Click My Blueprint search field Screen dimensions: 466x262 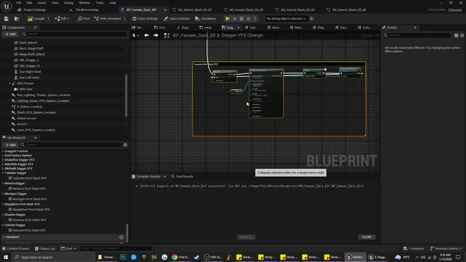click(71, 145)
